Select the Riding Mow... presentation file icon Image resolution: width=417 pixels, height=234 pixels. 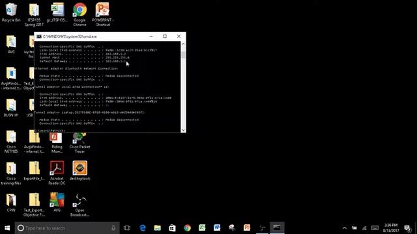(x=57, y=143)
